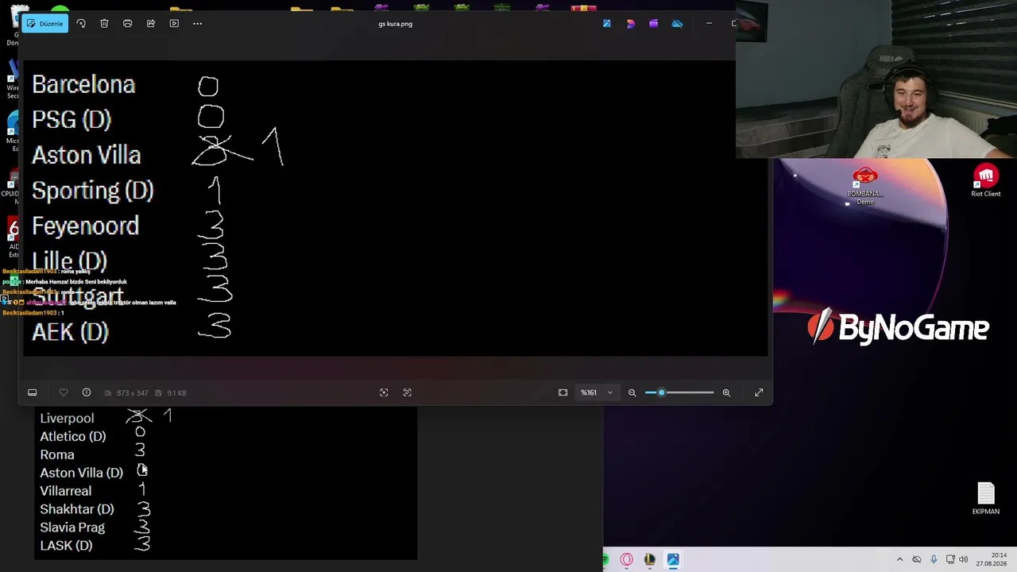
Task: Click the zoom slider track in Photos
Action: click(x=679, y=392)
